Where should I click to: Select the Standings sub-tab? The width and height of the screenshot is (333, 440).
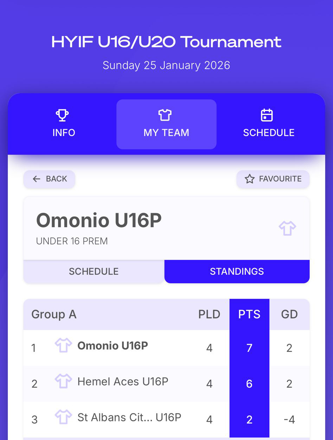click(237, 271)
